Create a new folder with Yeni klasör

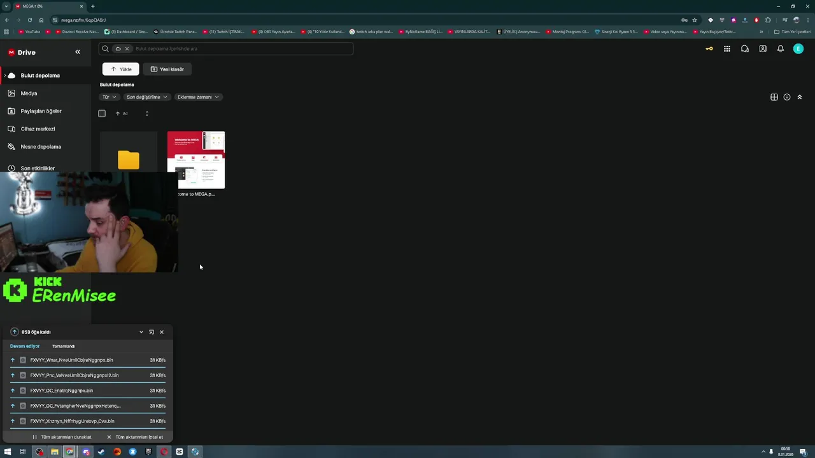click(x=167, y=69)
